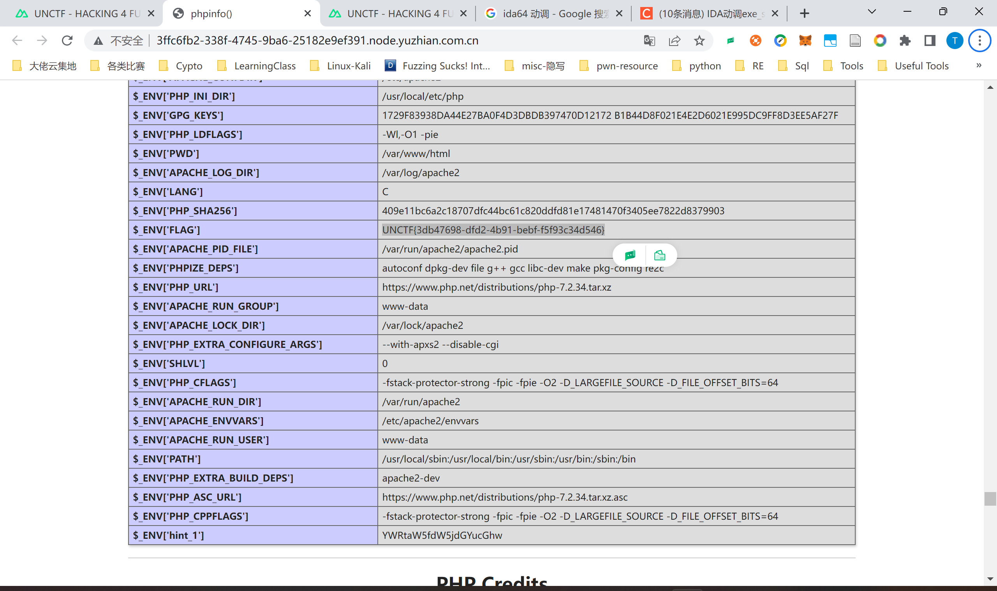Click the translate page icon
Screen dimensions: 997x591
649,41
